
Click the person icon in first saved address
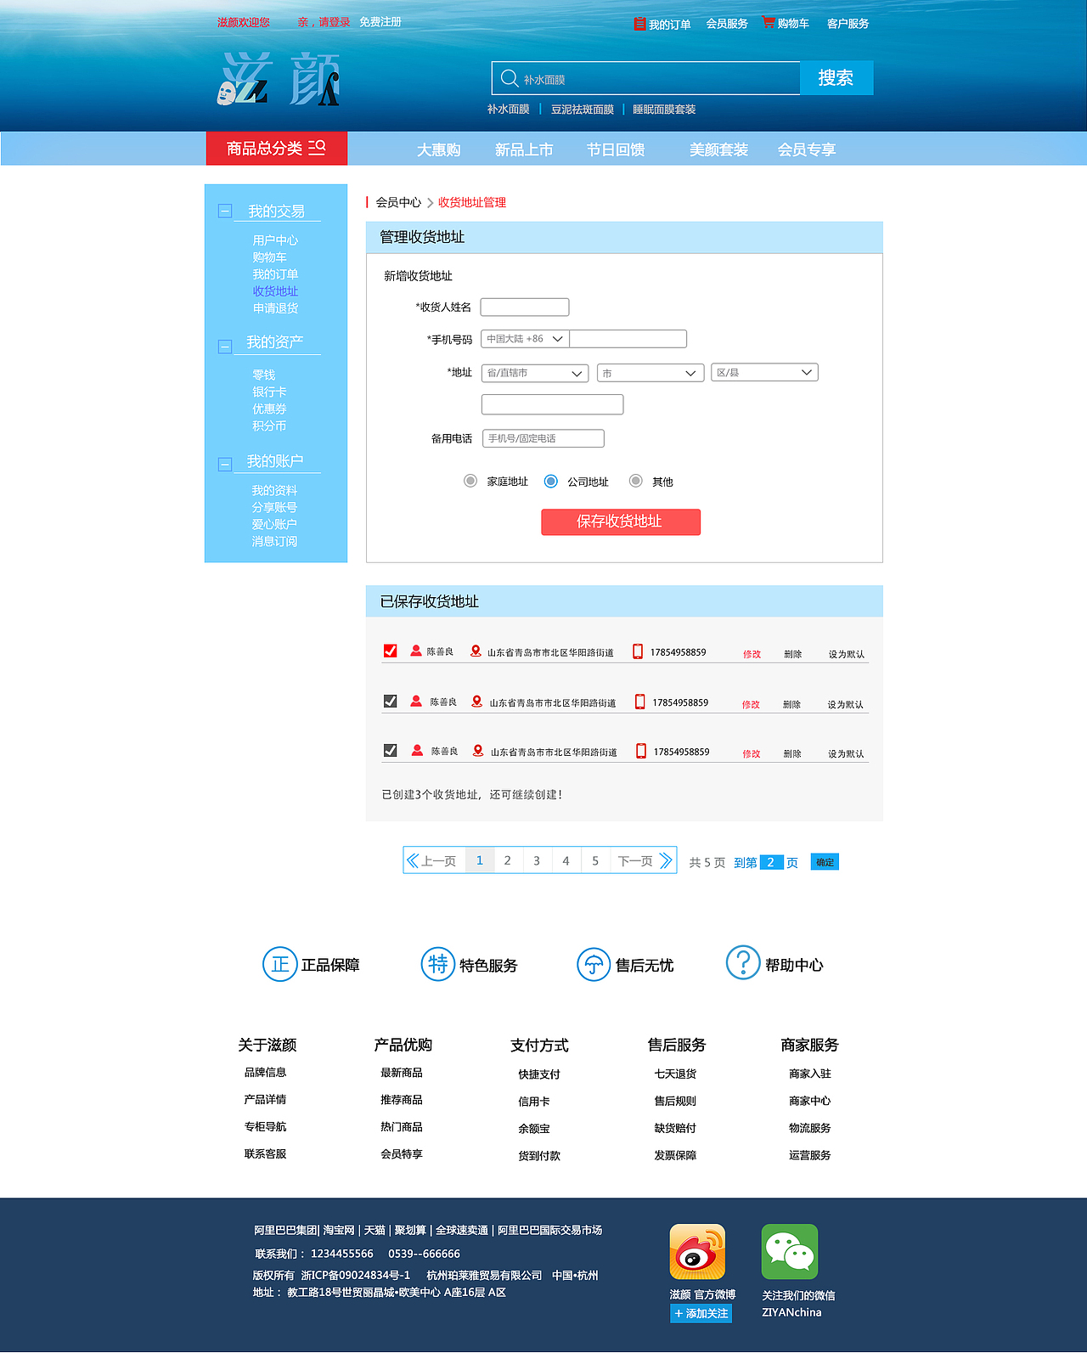pyautogui.click(x=416, y=651)
